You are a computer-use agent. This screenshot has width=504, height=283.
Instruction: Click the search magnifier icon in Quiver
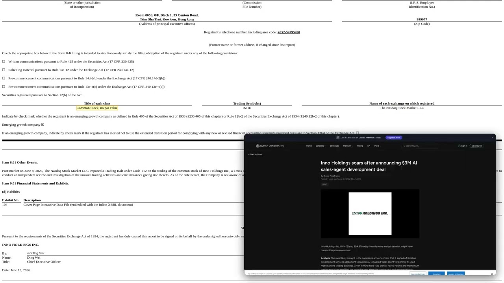pos(404,146)
